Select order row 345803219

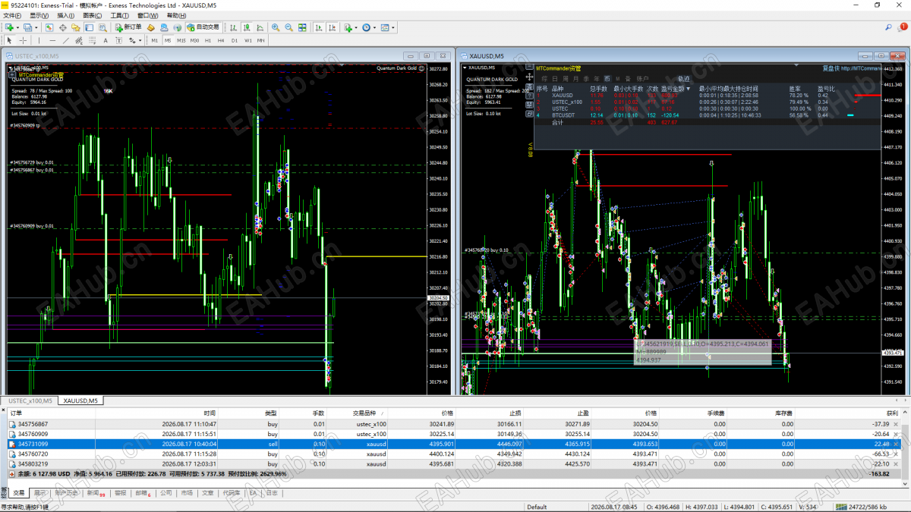454,463
